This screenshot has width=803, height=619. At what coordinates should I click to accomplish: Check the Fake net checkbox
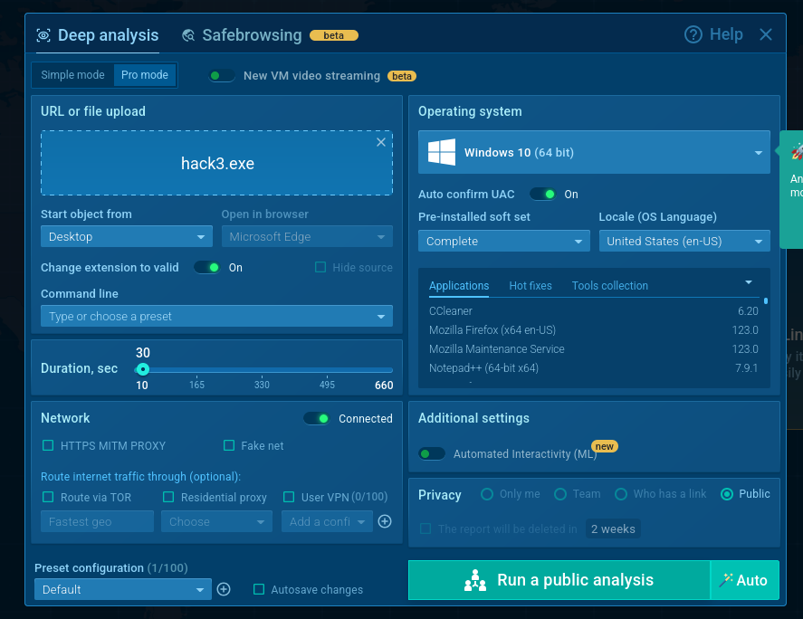point(229,445)
